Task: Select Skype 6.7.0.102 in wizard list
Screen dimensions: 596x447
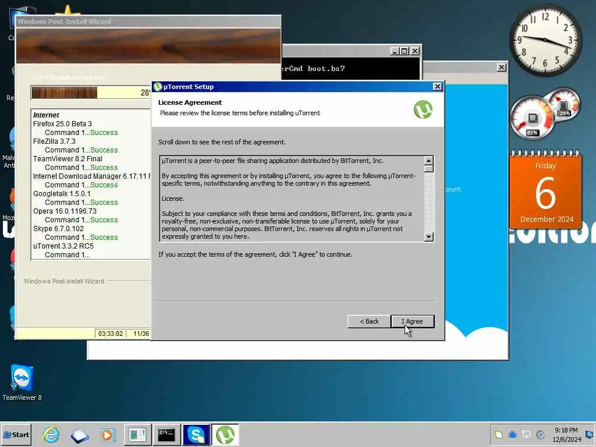Action: tap(58, 229)
